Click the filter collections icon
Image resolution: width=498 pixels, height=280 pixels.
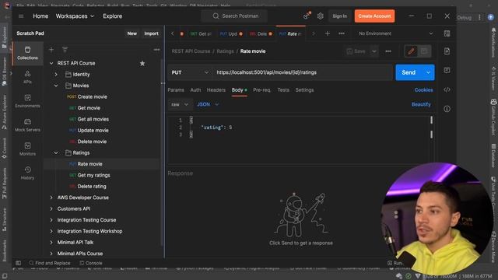(x=65, y=50)
